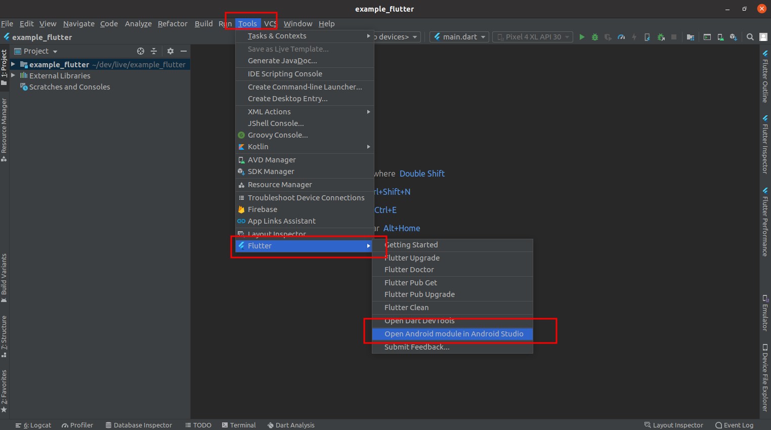Viewport: 771px width, 430px height.
Task: Expand External Libraries tree node
Action: [13, 75]
